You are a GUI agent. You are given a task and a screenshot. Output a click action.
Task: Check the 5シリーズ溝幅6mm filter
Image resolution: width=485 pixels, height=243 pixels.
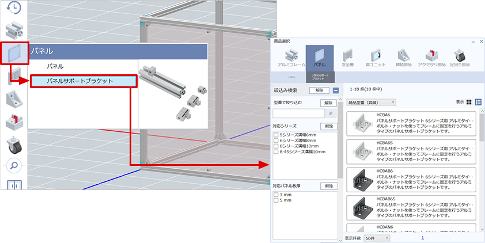point(276,135)
